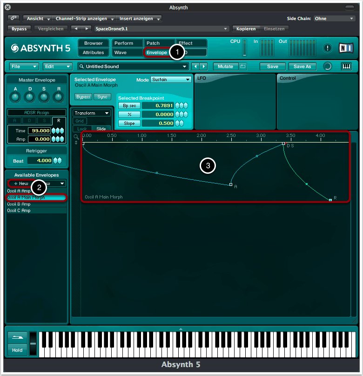Click the Mutate history icon
363x376 pixels.
[x=243, y=67]
